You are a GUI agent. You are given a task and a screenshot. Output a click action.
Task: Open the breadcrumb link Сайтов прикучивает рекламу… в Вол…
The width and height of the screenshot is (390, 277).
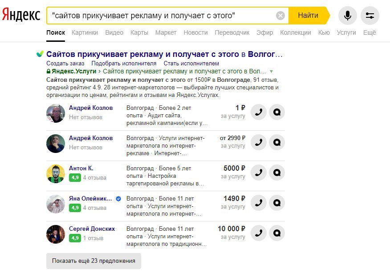pos(184,71)
